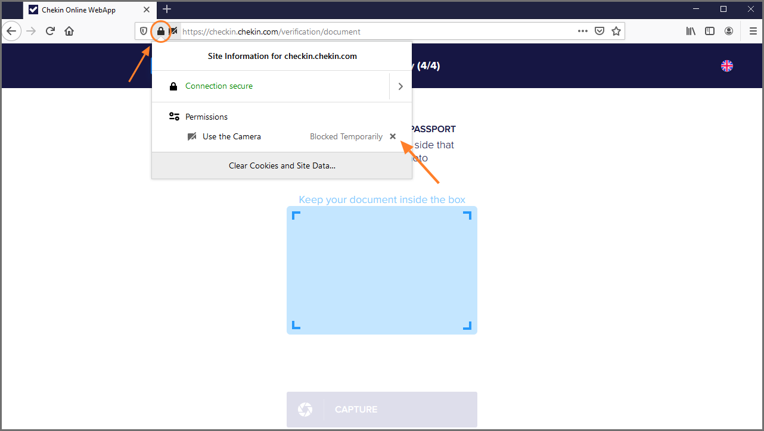Open page actions three-dot menu
The width and height of the screenshot is (764, 431).
(x=583, y=32)
